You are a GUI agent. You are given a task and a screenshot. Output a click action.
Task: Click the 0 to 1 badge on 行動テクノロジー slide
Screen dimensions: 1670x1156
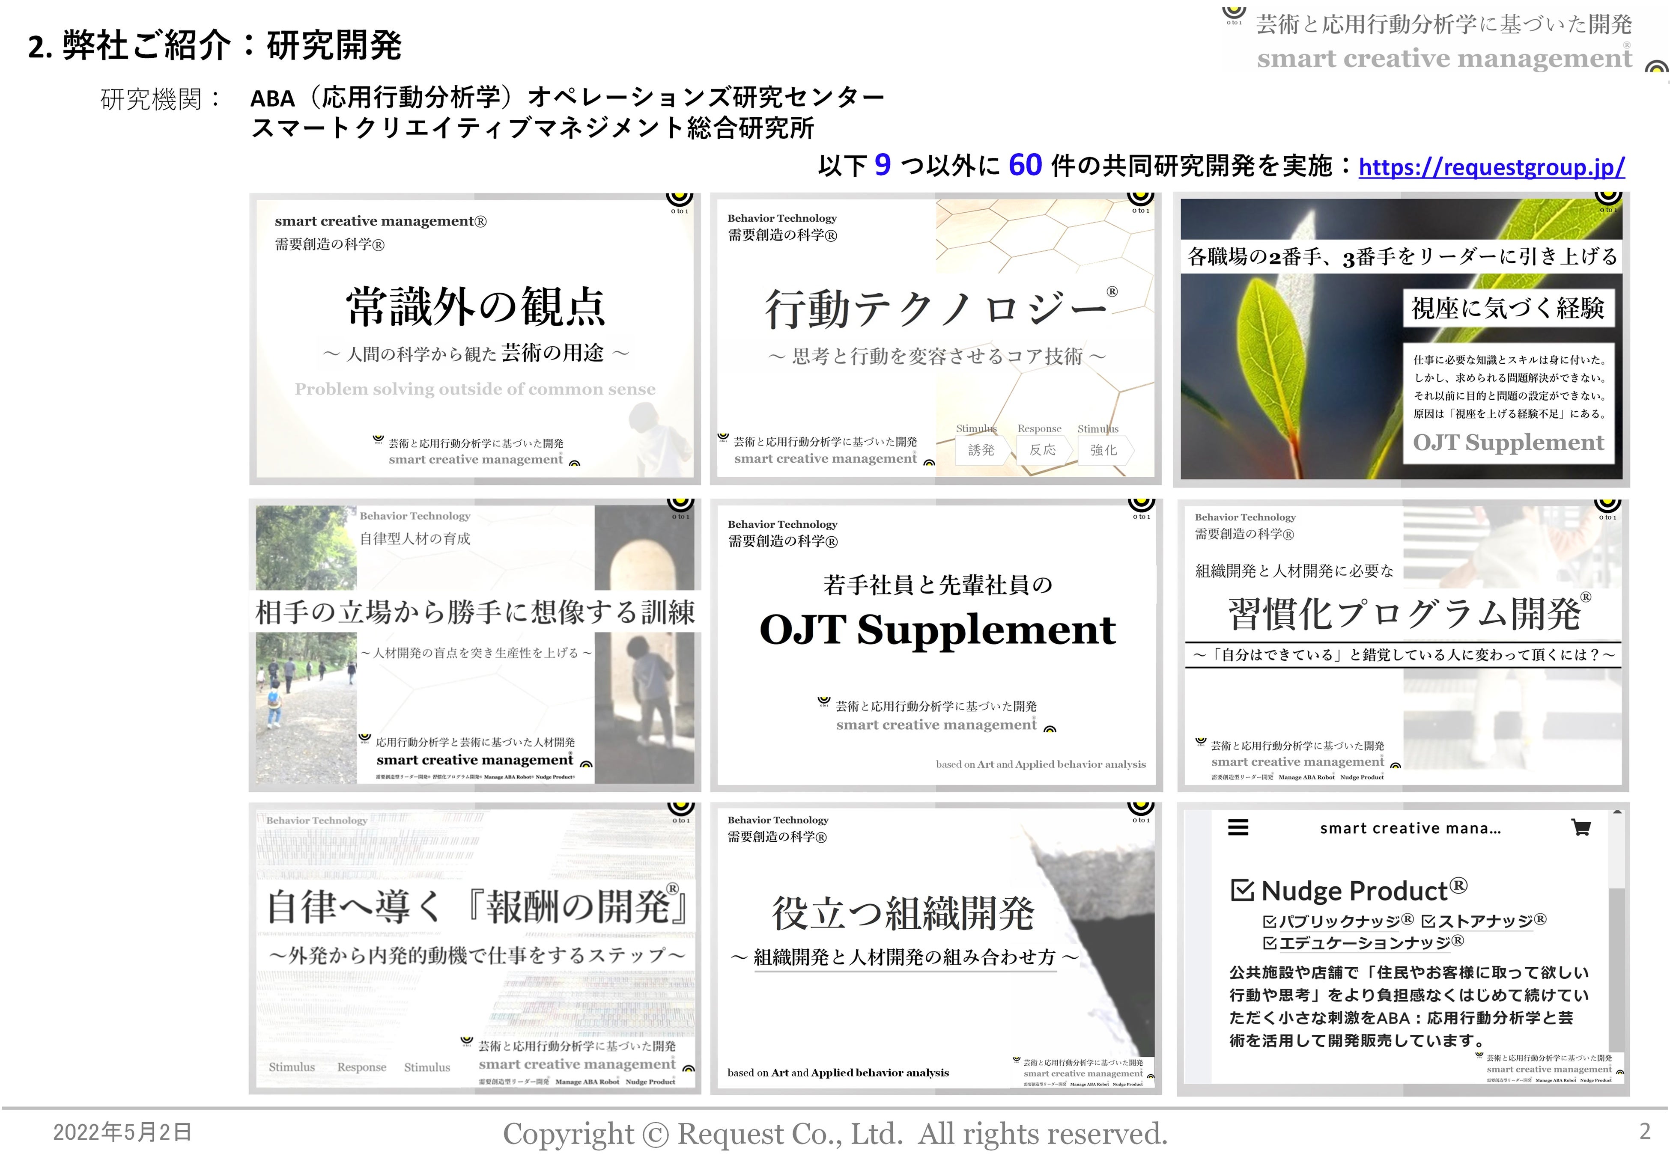1140,200
